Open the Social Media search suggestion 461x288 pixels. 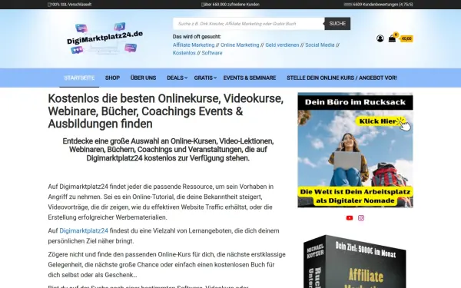(x=320, y=45)
